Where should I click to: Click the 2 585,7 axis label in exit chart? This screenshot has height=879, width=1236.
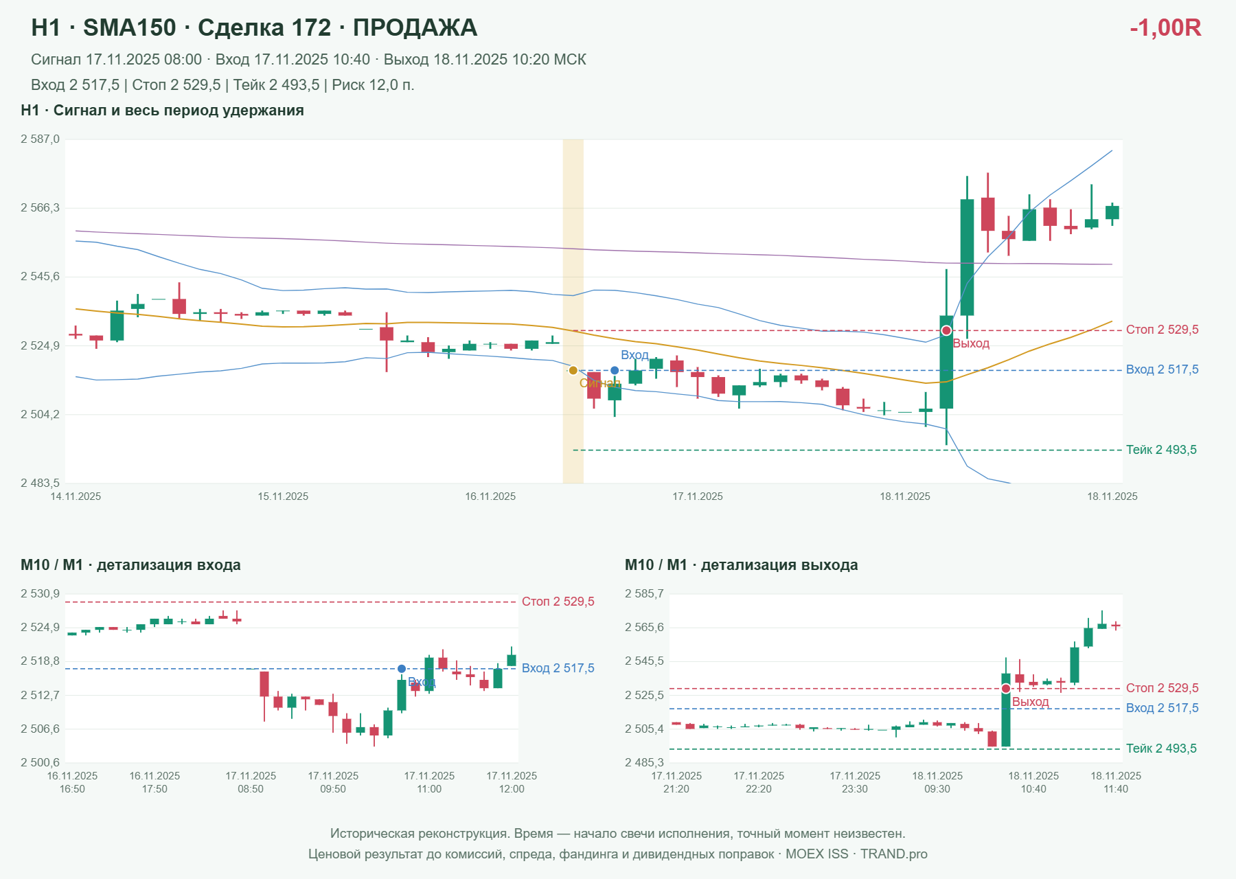(x=644, y=594)
